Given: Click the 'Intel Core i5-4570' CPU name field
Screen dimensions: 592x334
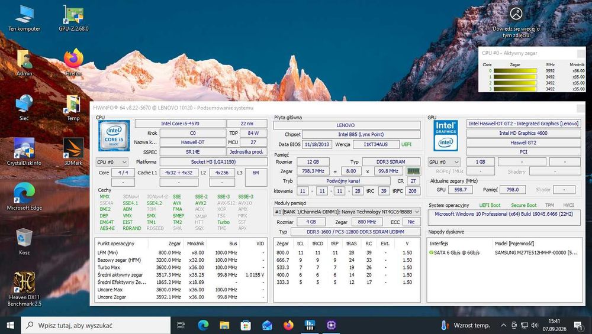Looking at the screenshot, I should tap(180, 124).
